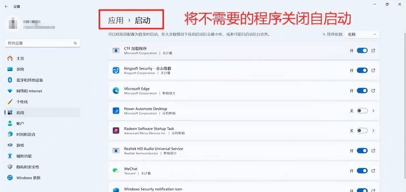Viewport: 406px width, 192px height.
Task: Open Kingsoft Security external link icon
Action: point(373,71)
